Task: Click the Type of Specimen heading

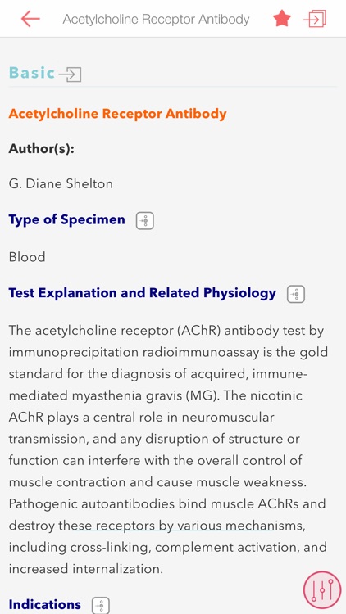Action: [x=67, y=219]
